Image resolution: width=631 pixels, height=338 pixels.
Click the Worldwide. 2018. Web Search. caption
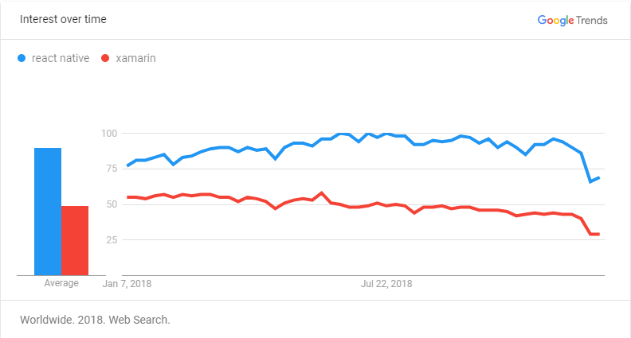click(96, 320)
